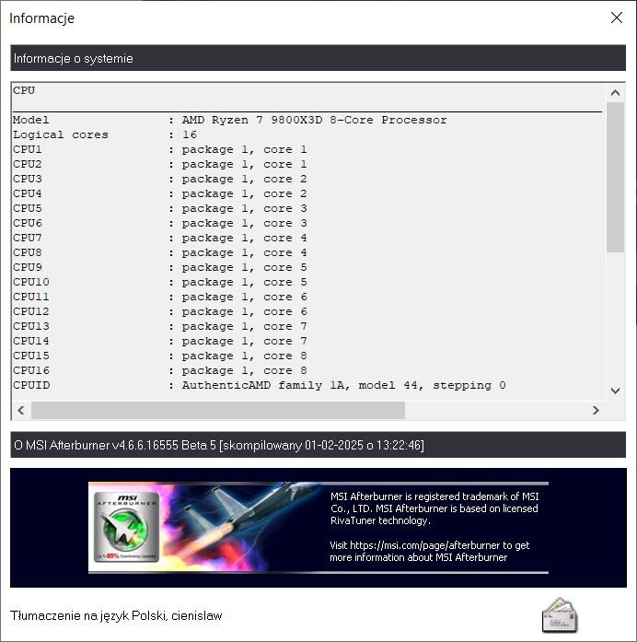637x642 pixels.
Task: Select the CPU13 row text
Action: (x=159, y=326)
